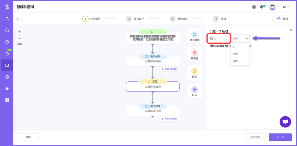Click Add variant under last email node
Image resolution: width=297 pixels, height=146 pixels.
[x=169, y=119]
